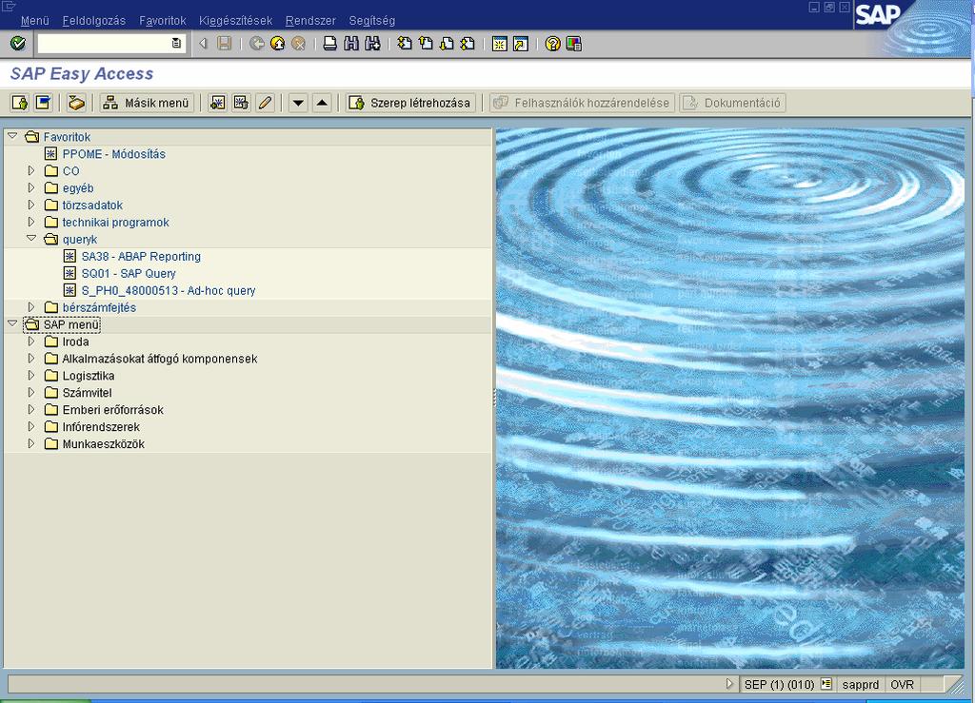Collapse the queryk folder

[31, 239]
